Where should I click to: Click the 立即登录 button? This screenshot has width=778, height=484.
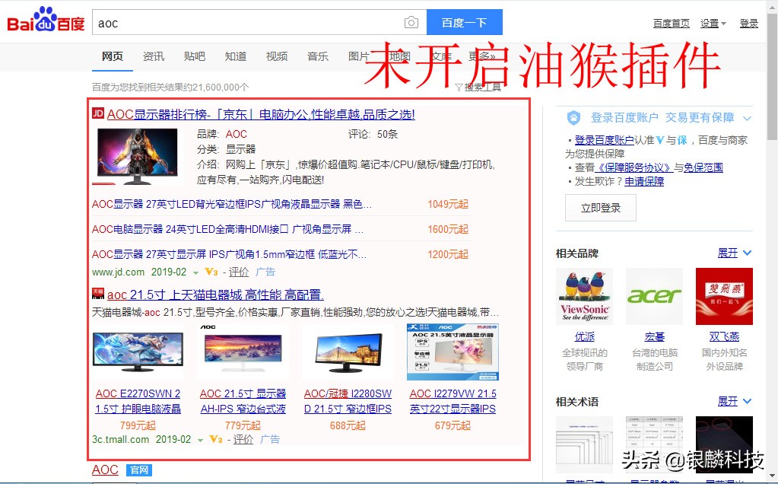600,208
